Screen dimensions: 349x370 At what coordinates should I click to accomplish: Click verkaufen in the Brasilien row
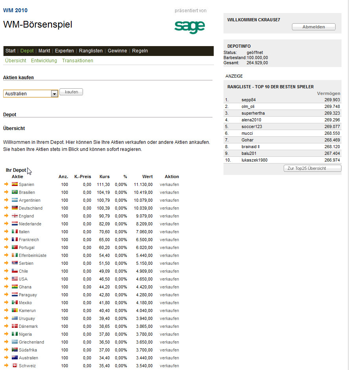[169, 192]
